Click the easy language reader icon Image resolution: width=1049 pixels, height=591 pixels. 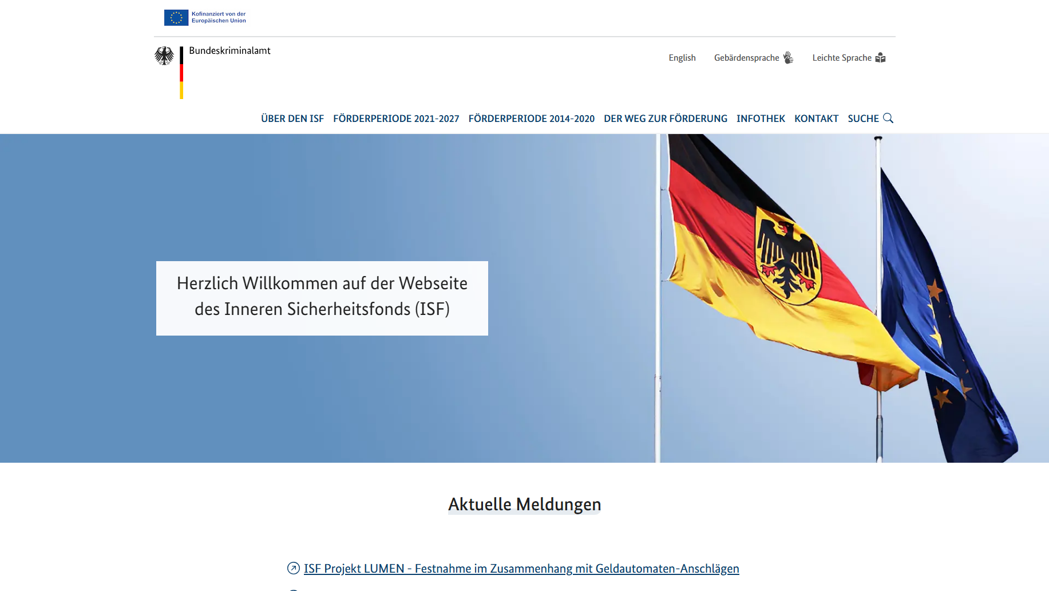coord(880,57)
